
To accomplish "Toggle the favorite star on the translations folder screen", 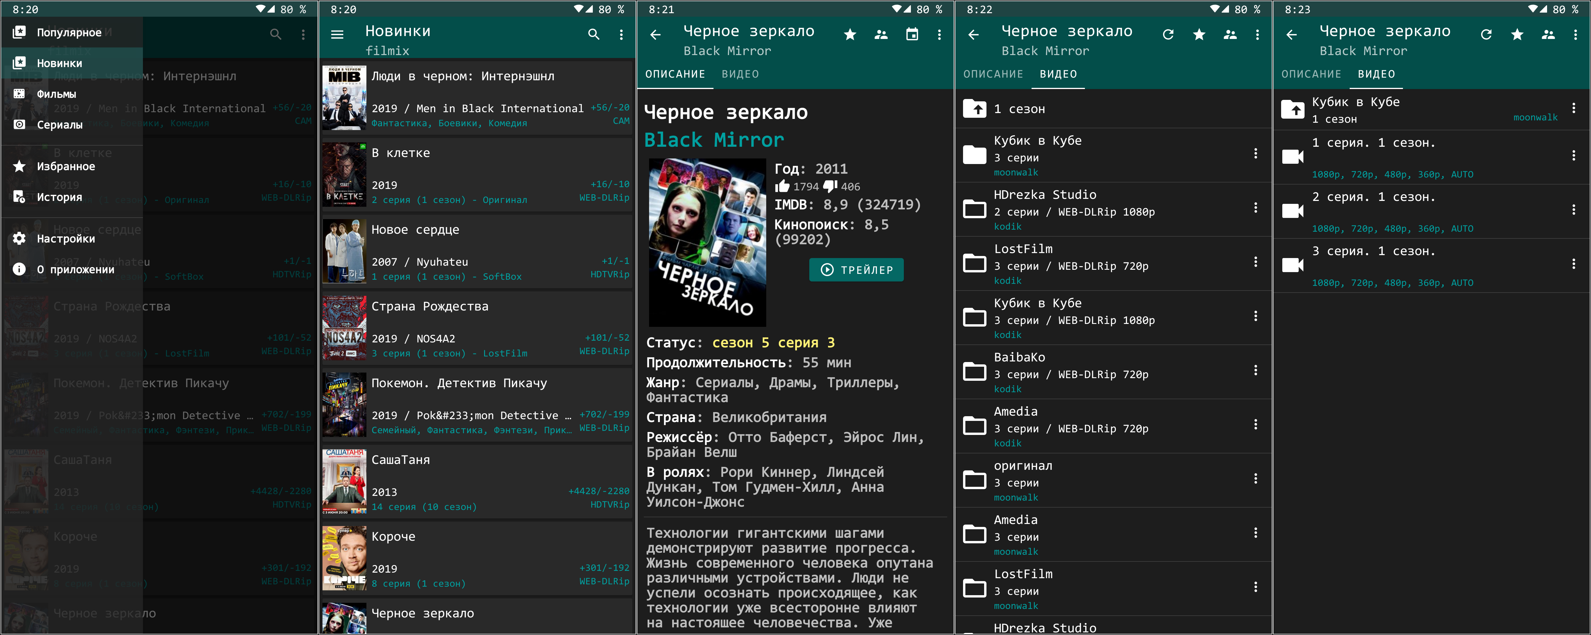I will point(1199,35).
